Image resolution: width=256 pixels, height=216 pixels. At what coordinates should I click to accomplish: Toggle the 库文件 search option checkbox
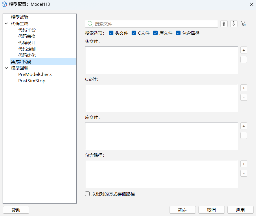tap(155, 33)
